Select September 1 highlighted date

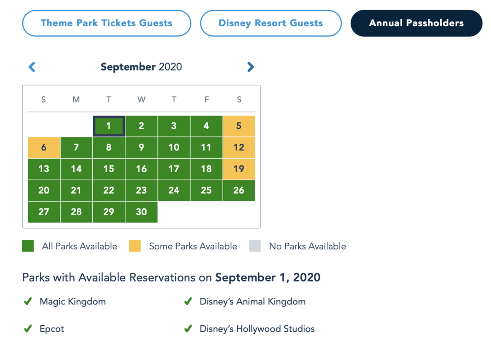click(x=109, y=126)
